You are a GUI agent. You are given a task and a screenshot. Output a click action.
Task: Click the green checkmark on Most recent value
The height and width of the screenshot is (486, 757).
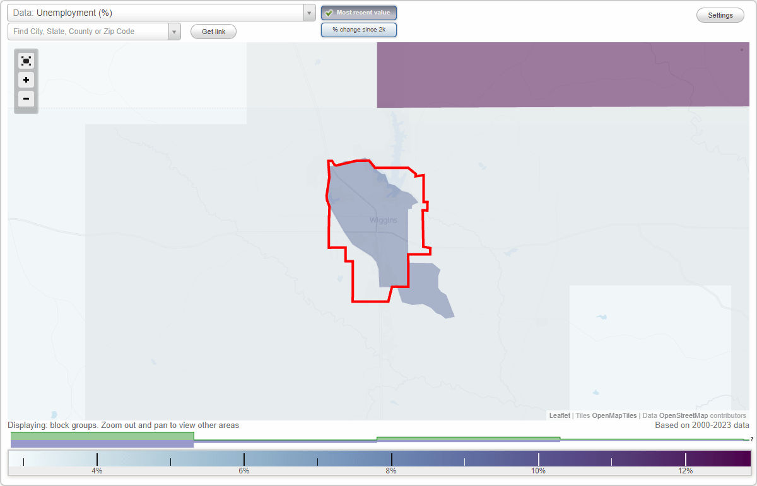pos(329,12)
